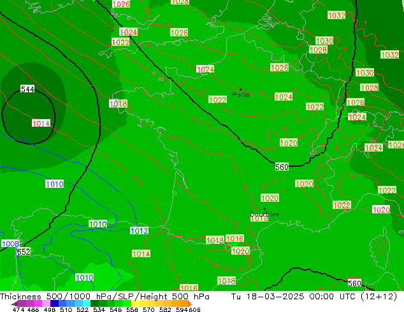Click the white-boxed 1018 label at Brittany's tip

click(119, 104)
